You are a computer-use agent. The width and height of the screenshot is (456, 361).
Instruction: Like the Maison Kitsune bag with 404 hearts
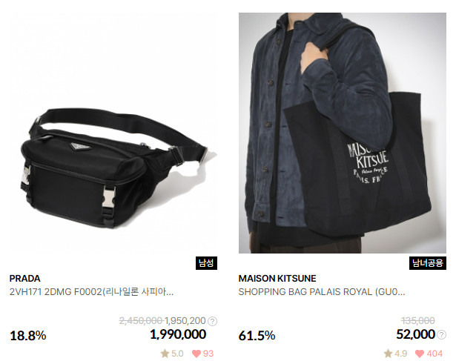point(420,354)
